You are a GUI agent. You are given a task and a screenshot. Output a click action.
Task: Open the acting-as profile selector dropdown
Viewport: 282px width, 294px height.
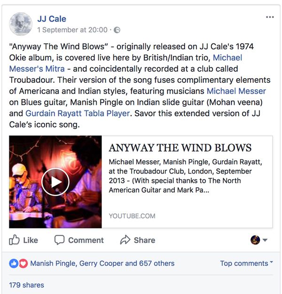tap(259, 240)
